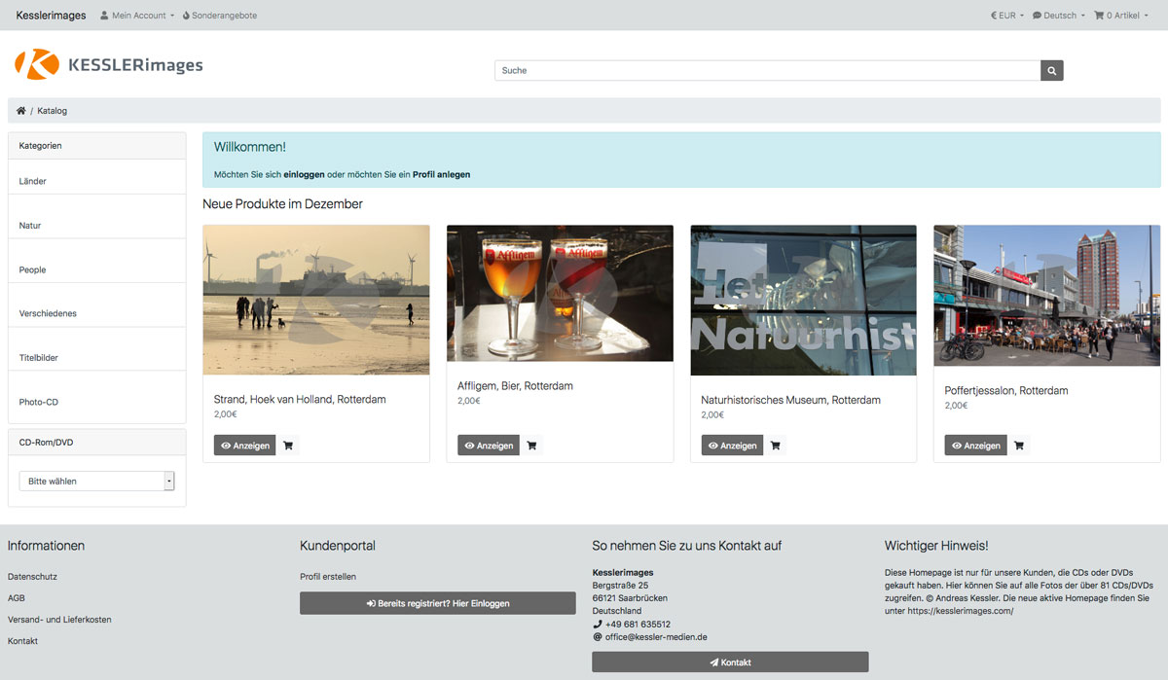Image resolution: width=1168 pixels, height=680 pixels.
Task: Open the cart with 0 Artikel
Action: [x=1121, y=16]
